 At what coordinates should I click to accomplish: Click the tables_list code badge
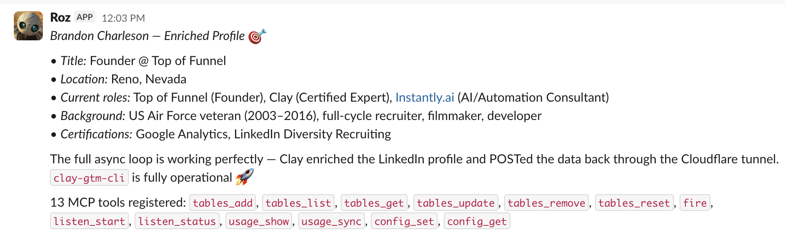coord(298,203)
